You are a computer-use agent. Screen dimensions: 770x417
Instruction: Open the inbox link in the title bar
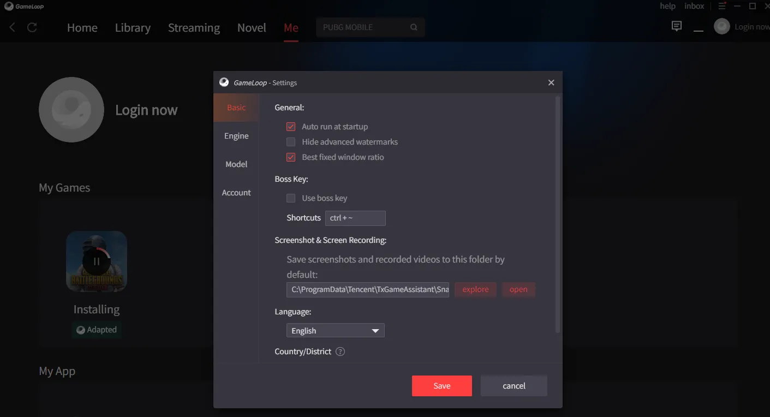[695, 6]
